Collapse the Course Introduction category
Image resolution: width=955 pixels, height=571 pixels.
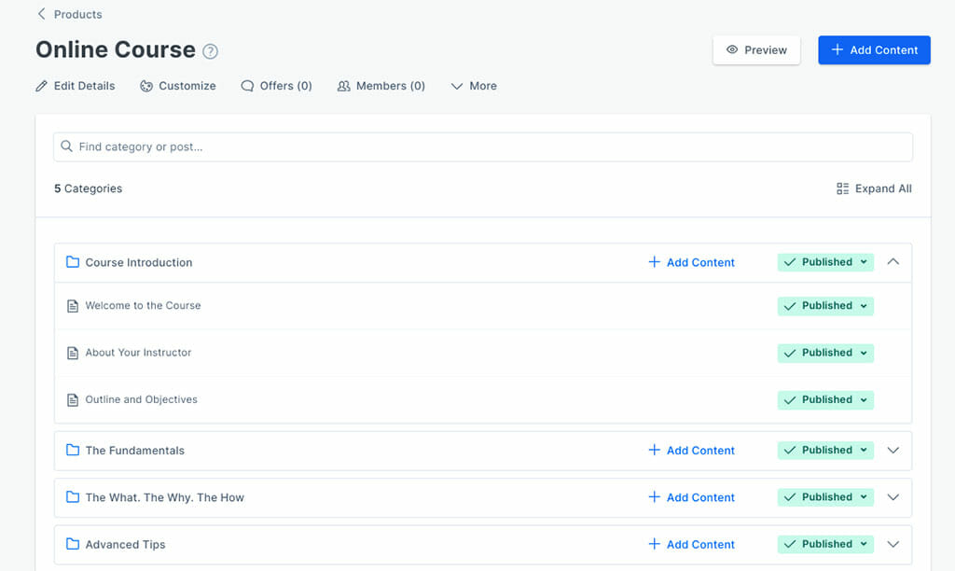click(x=893, y=261)
